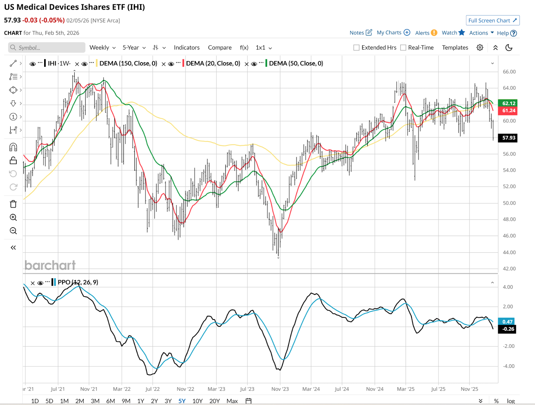Image resolution: width=535 pixels, height=405 pixels.
Task: Open Alerts for IHI
Action: (426, 33)
